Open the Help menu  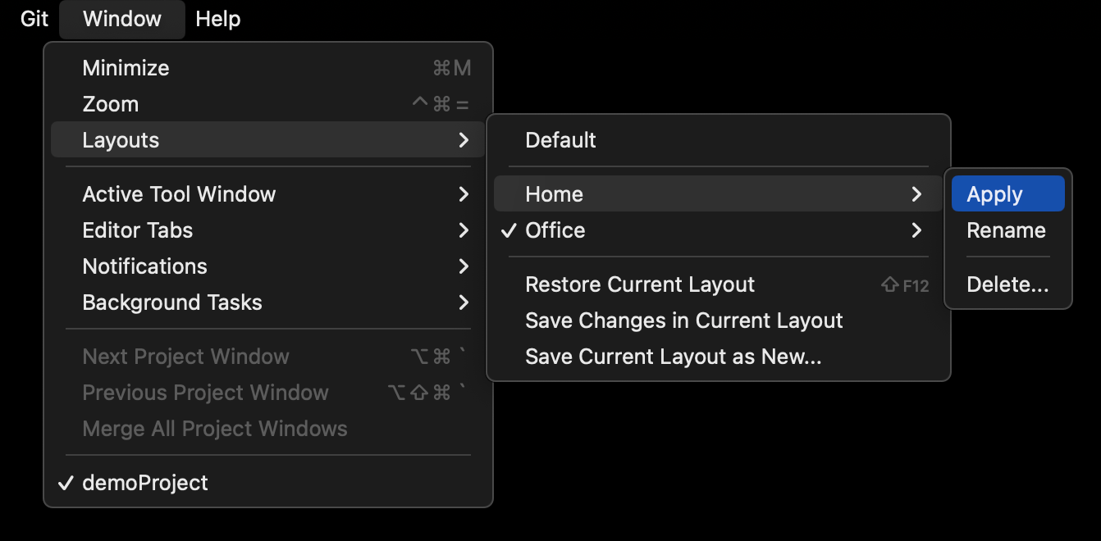pos(217,18)
